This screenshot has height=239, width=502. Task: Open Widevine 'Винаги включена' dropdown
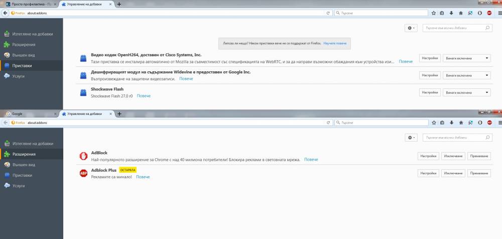pos(466,75)
